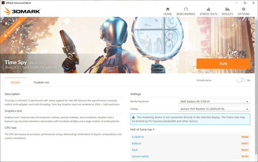The height and width of the screenshot is (162, 258).
Task: Open Rauf Hall of Fame entry
Action: (x=135, y=150)
